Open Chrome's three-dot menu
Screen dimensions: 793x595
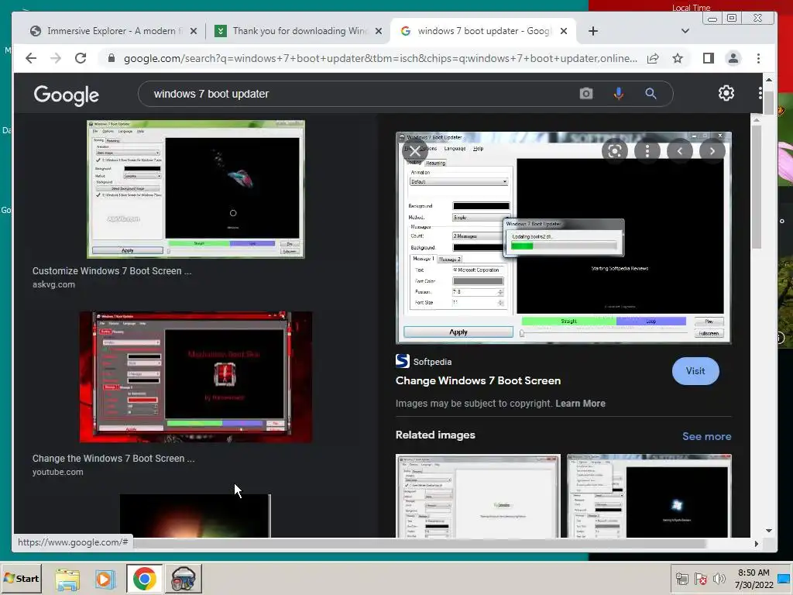point(758,58)
